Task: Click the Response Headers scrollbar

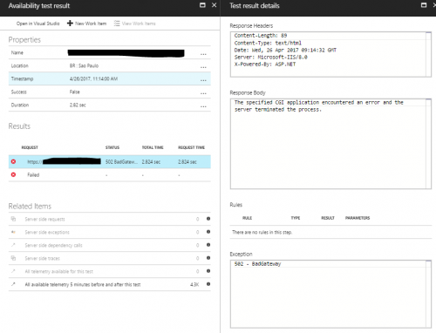Action: (428, 54)
